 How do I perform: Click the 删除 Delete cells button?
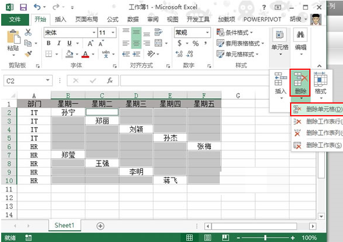300,83
